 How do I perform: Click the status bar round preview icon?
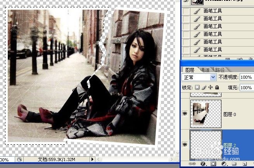pyautogui.click(x=19, y=159)
